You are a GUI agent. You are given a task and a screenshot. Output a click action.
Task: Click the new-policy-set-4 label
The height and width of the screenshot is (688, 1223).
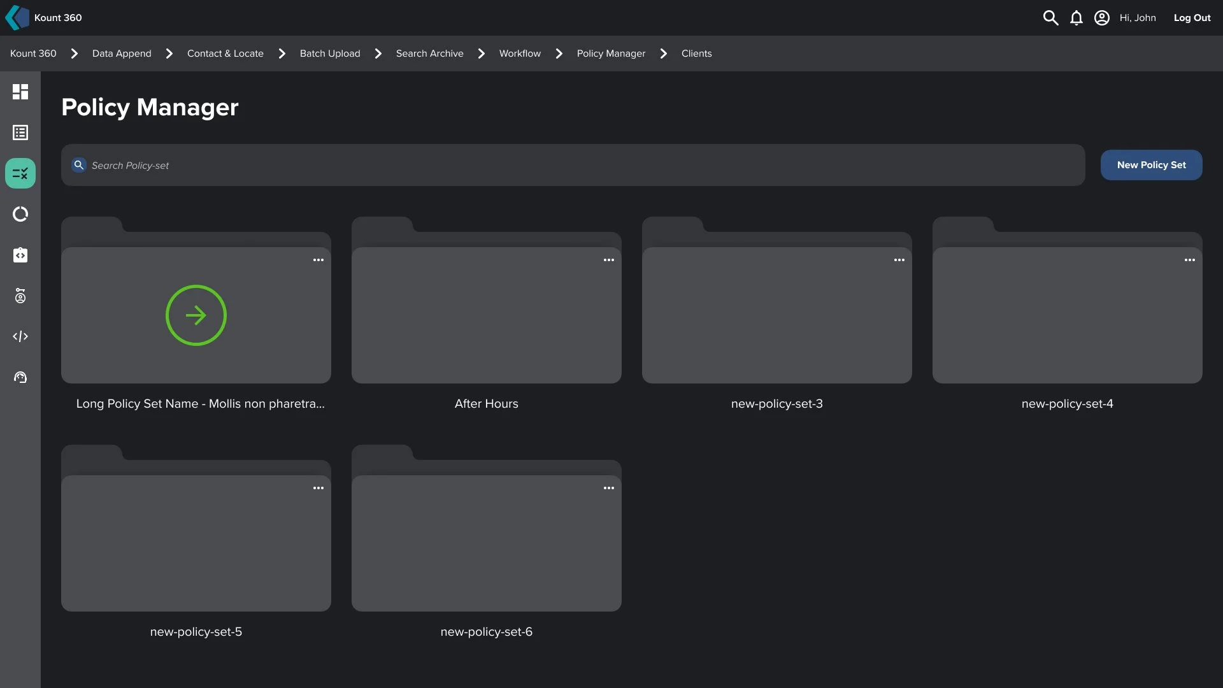[1068, 404]
